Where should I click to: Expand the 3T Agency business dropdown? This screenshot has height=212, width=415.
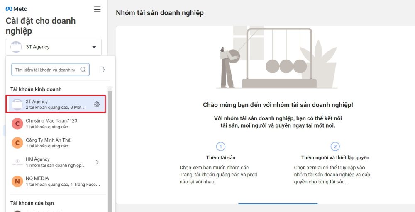(54, 47)
